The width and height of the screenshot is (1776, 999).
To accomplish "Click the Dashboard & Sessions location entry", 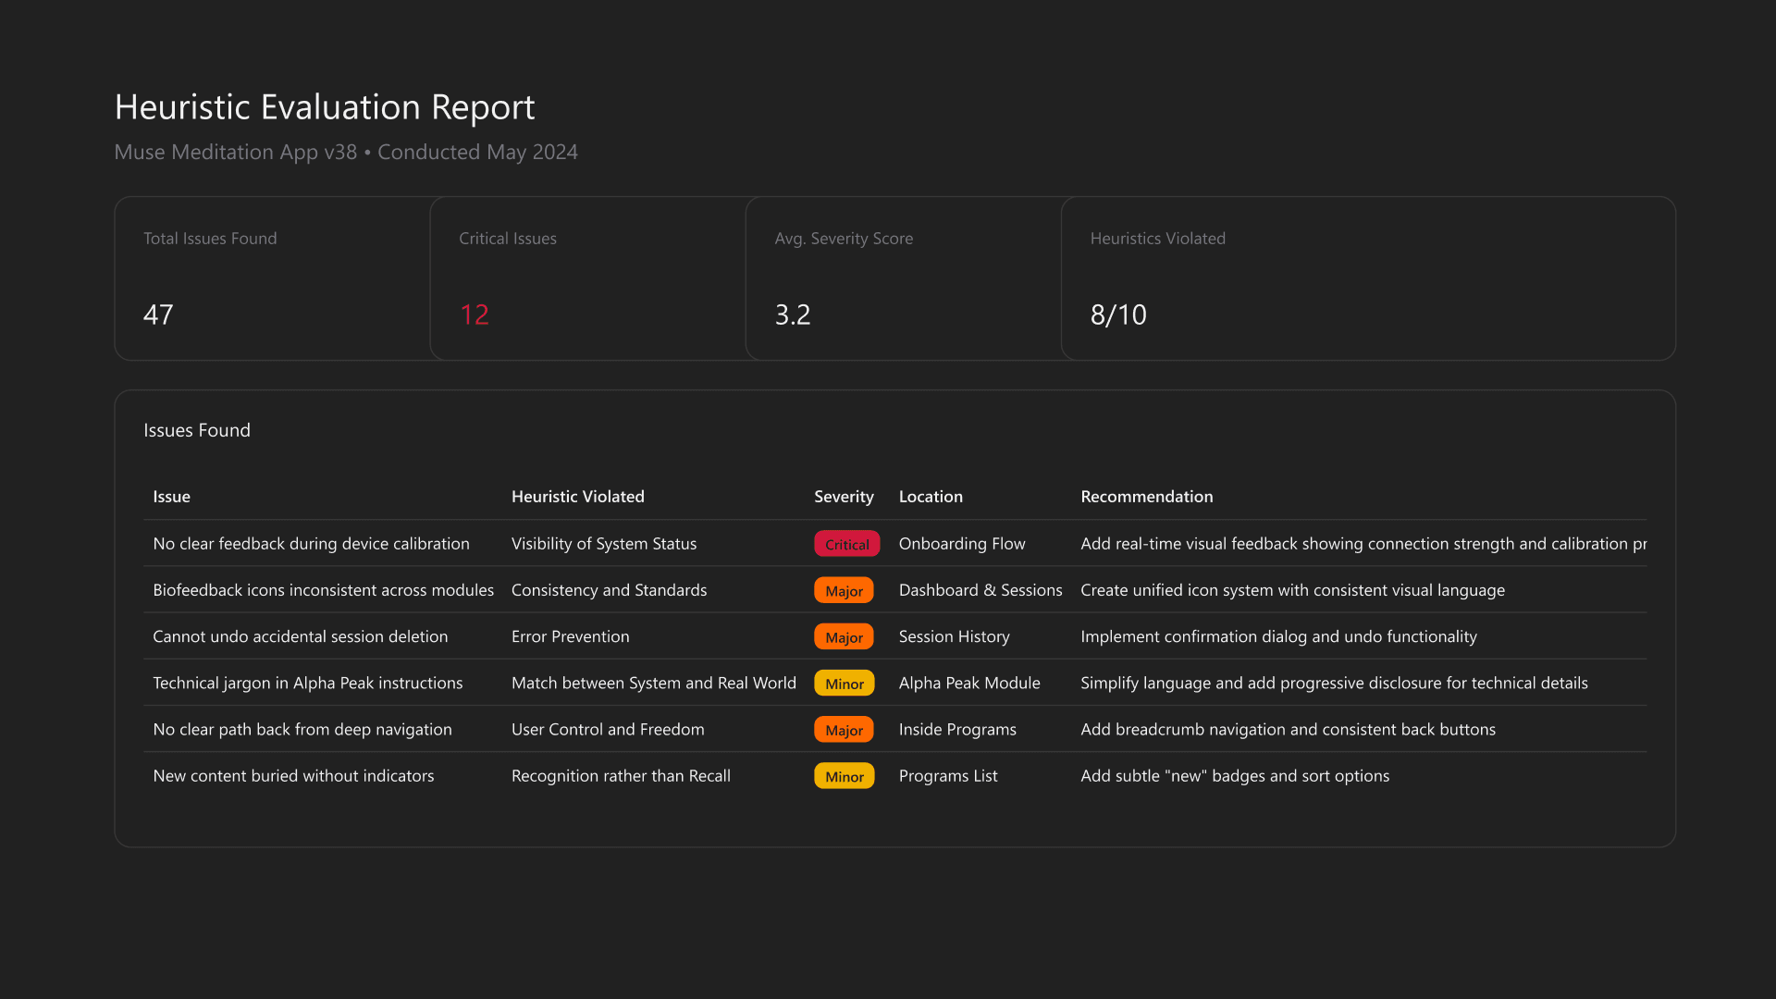I will point(980,589).
